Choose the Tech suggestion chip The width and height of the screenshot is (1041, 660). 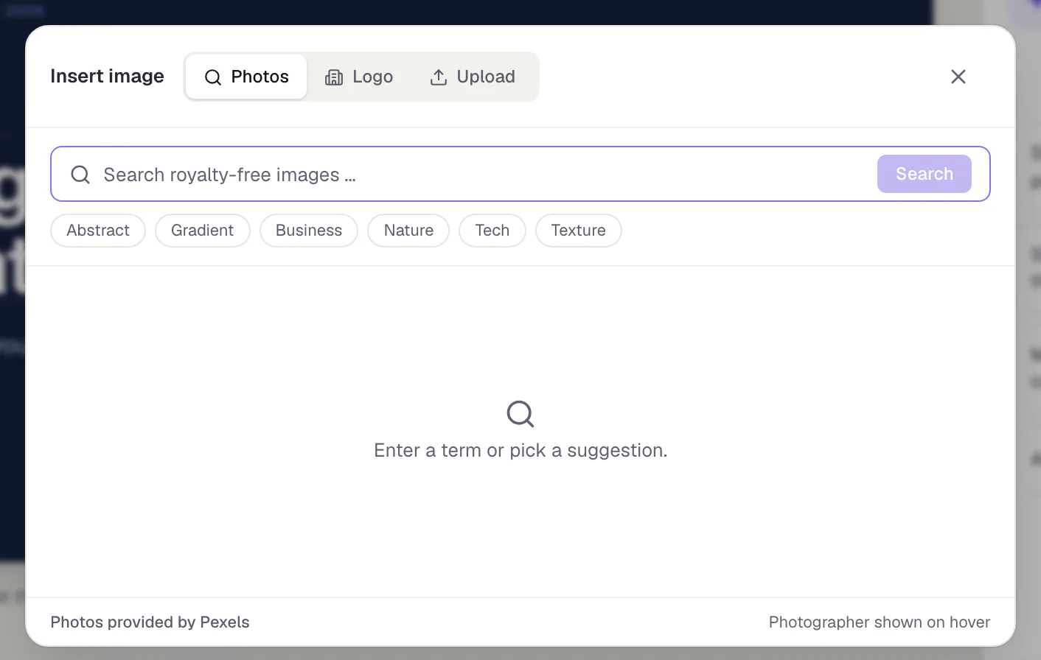click(492, 231)
